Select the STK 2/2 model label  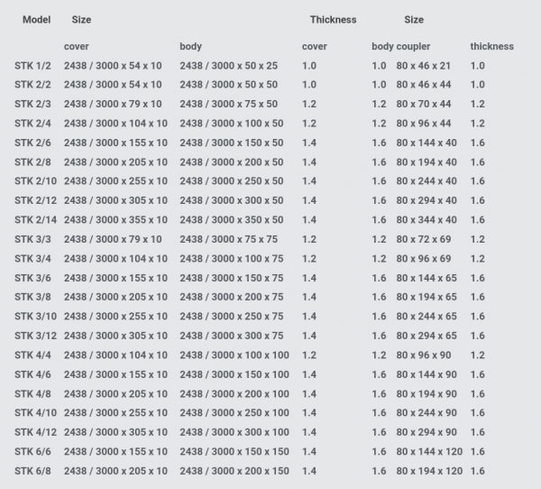point(32,85)
